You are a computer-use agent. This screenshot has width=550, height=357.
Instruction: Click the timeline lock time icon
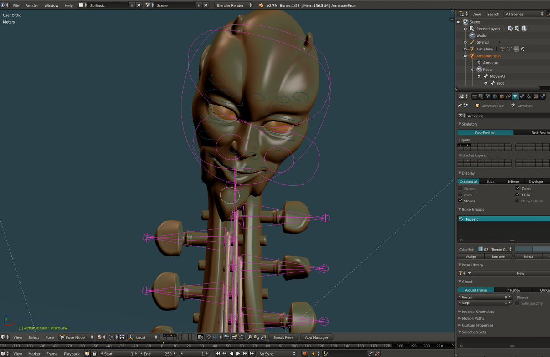point(94,354)
